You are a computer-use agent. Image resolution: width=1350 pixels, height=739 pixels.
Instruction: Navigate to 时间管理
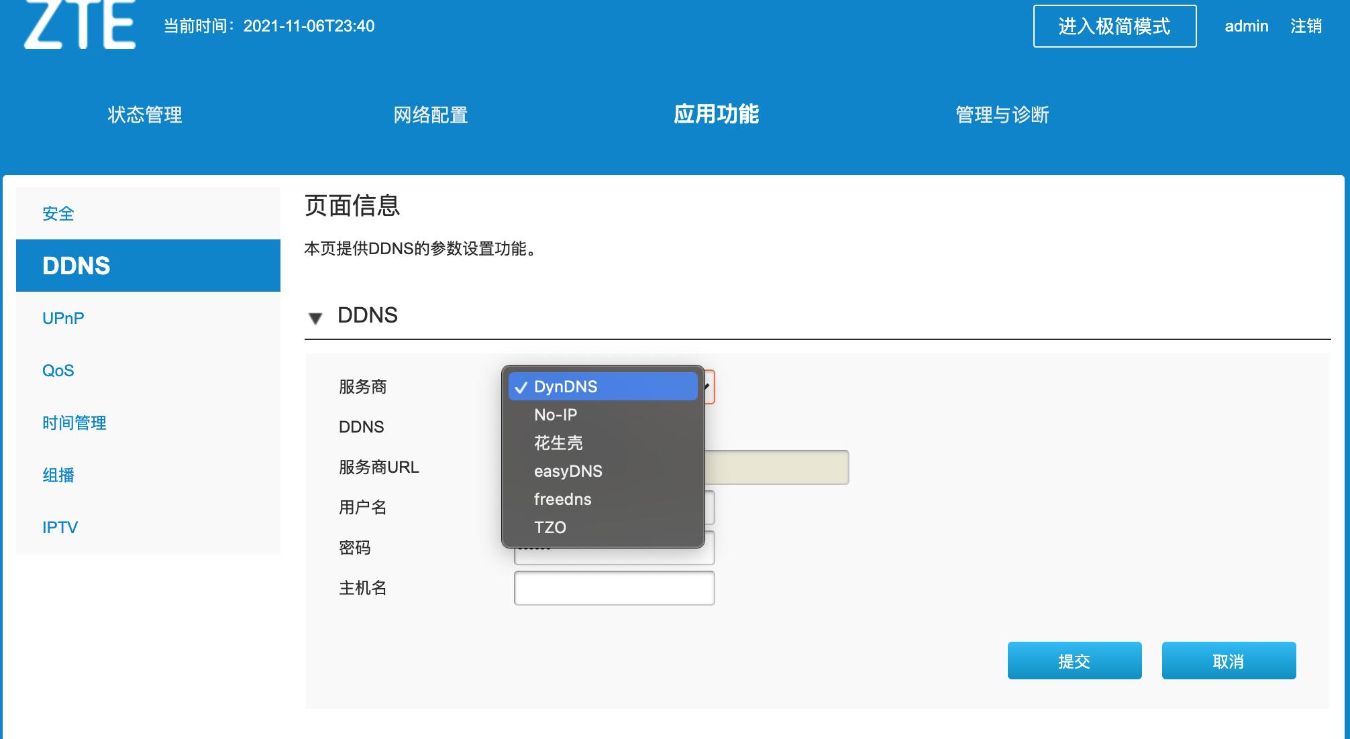(74, 423)
